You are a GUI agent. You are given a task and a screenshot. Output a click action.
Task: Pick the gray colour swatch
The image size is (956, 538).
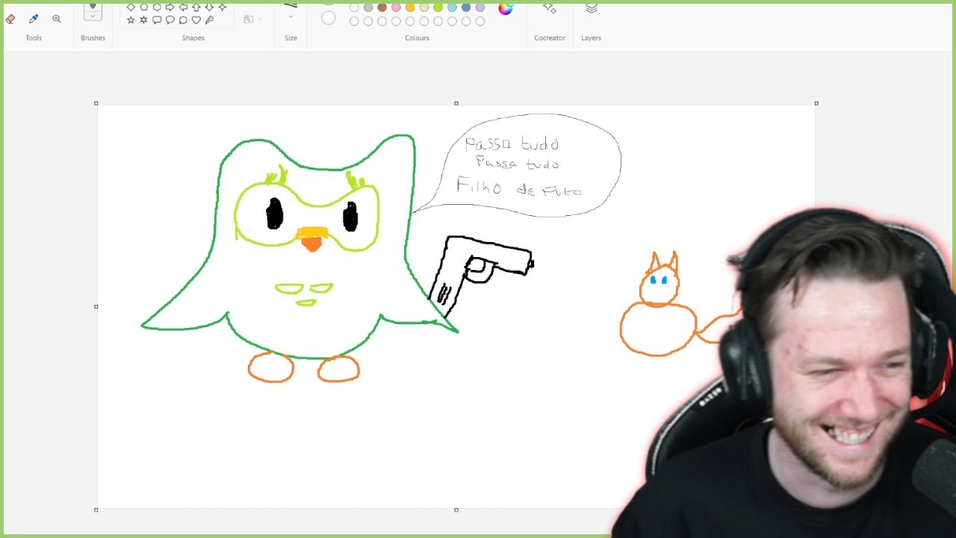pos(368,7)
